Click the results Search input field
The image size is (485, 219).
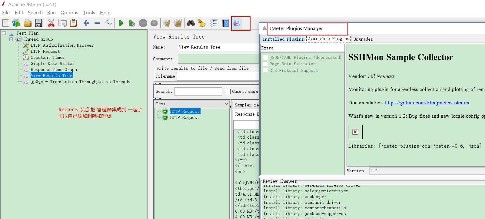click(198, 91)
